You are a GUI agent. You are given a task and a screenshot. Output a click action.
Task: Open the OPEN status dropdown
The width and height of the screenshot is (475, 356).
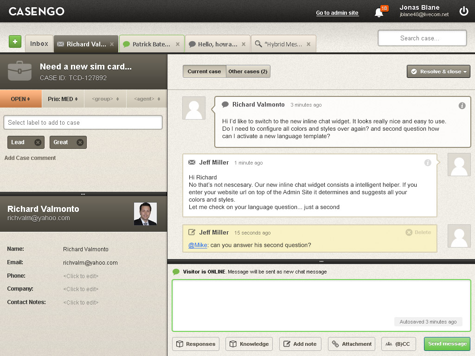coord(20,99)
